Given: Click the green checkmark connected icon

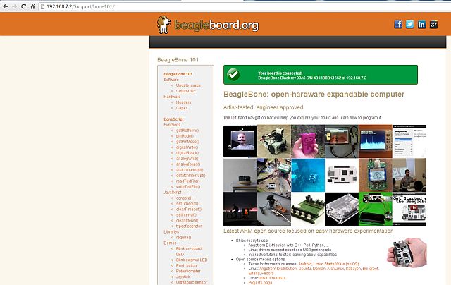Looking at the screenshot, I should (x=233, y=75).
